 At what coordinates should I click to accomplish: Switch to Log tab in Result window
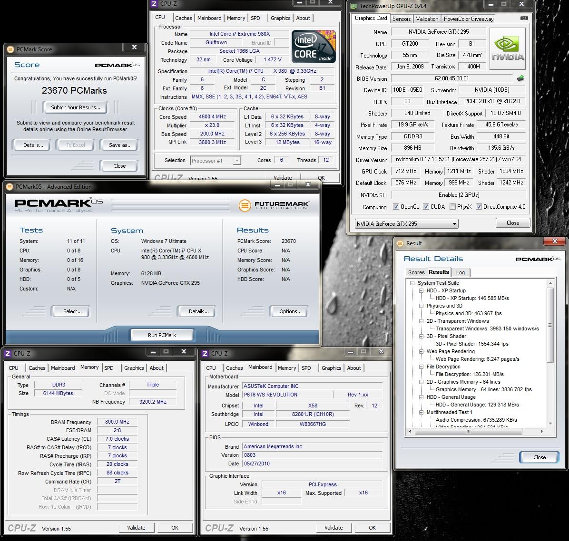pos(461,272)
